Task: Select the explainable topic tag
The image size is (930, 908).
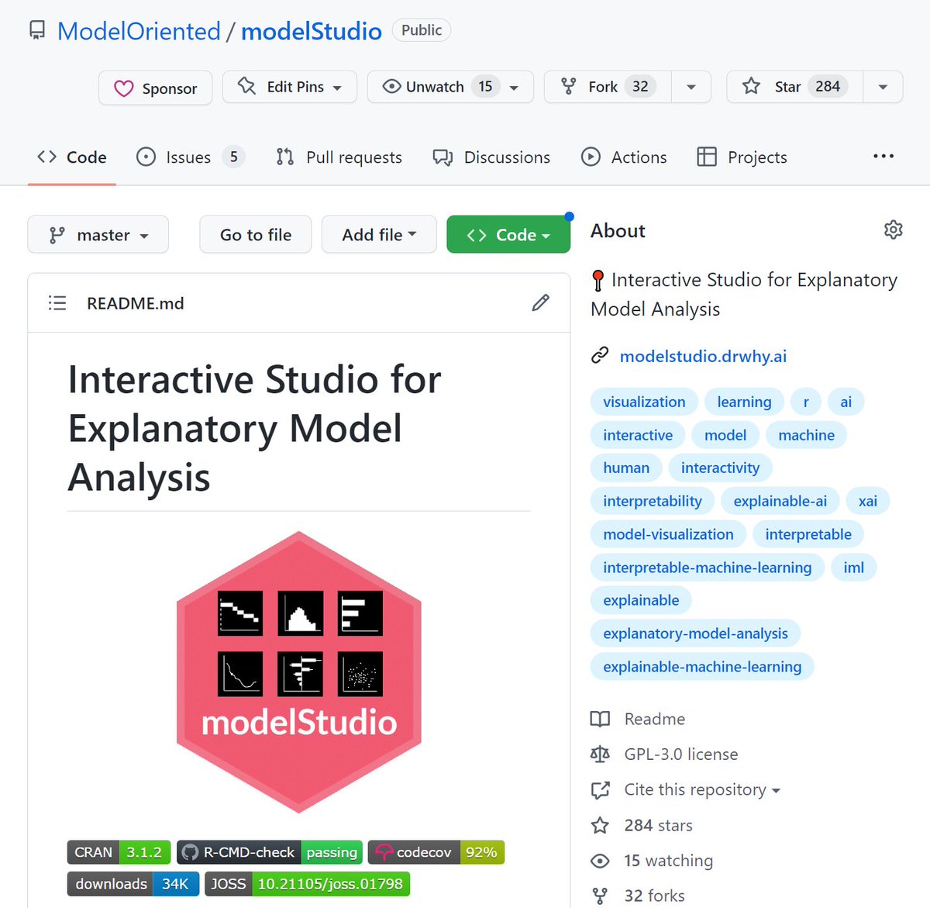Action: pos(641,600)
